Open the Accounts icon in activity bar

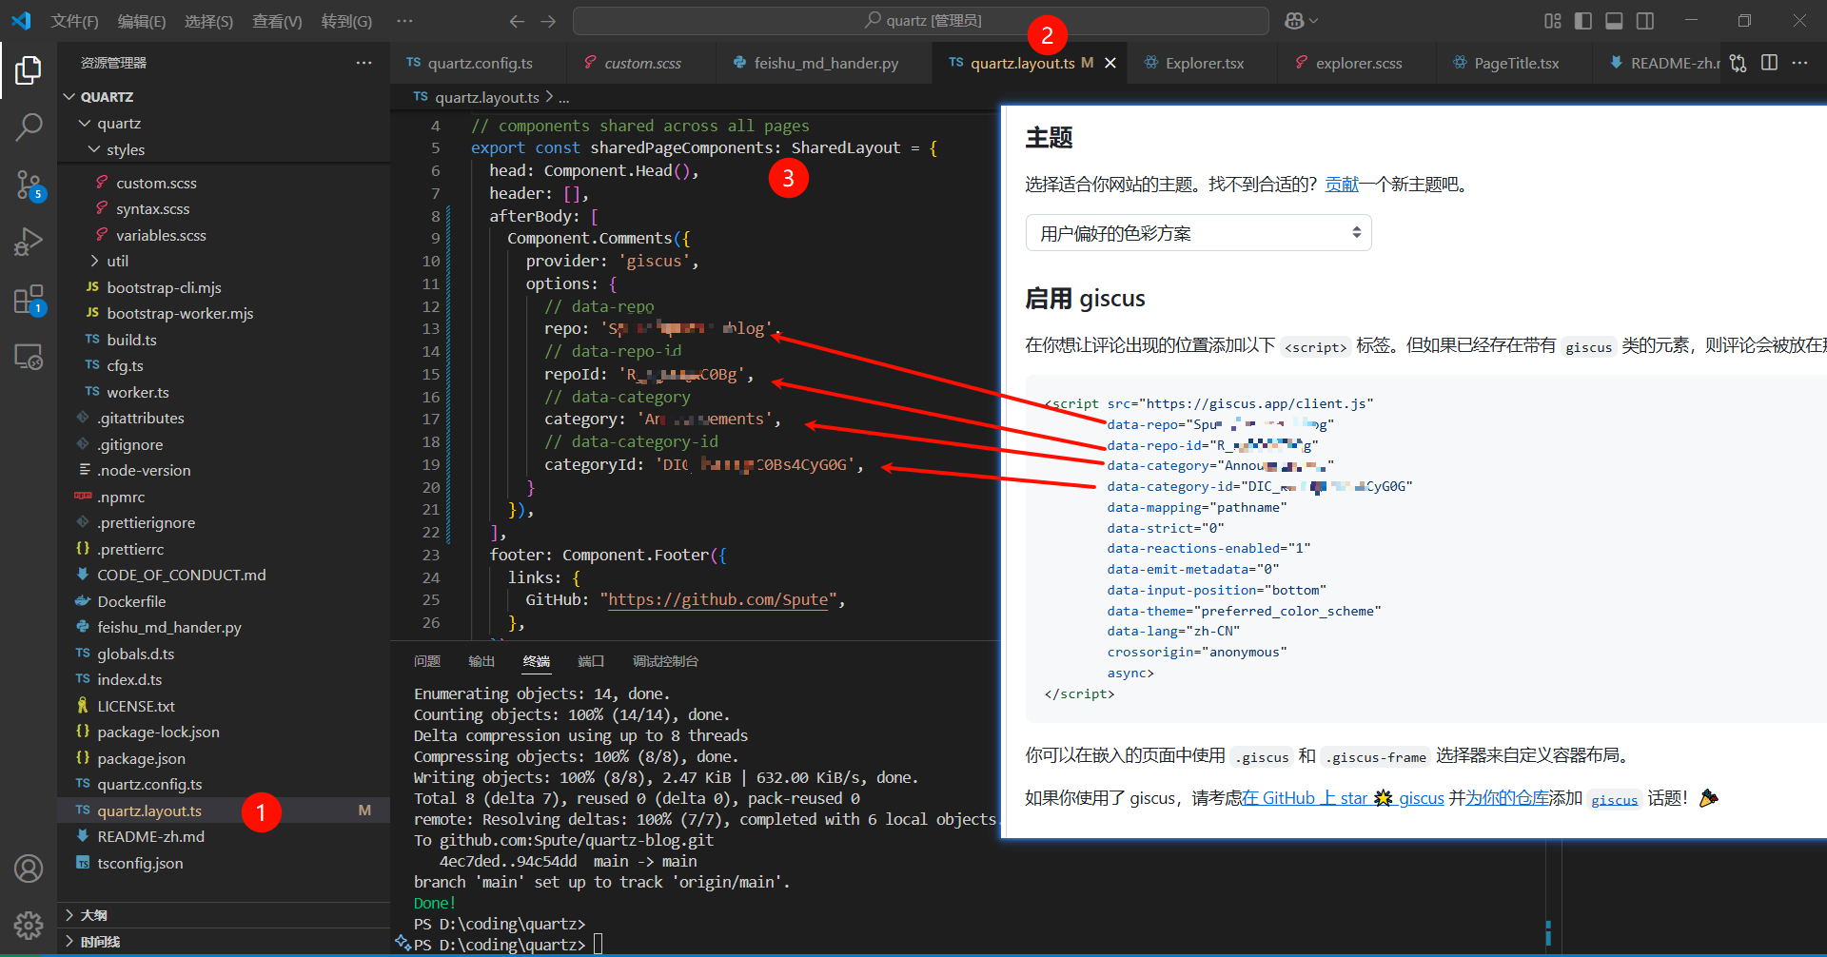(x=29, y=868)
